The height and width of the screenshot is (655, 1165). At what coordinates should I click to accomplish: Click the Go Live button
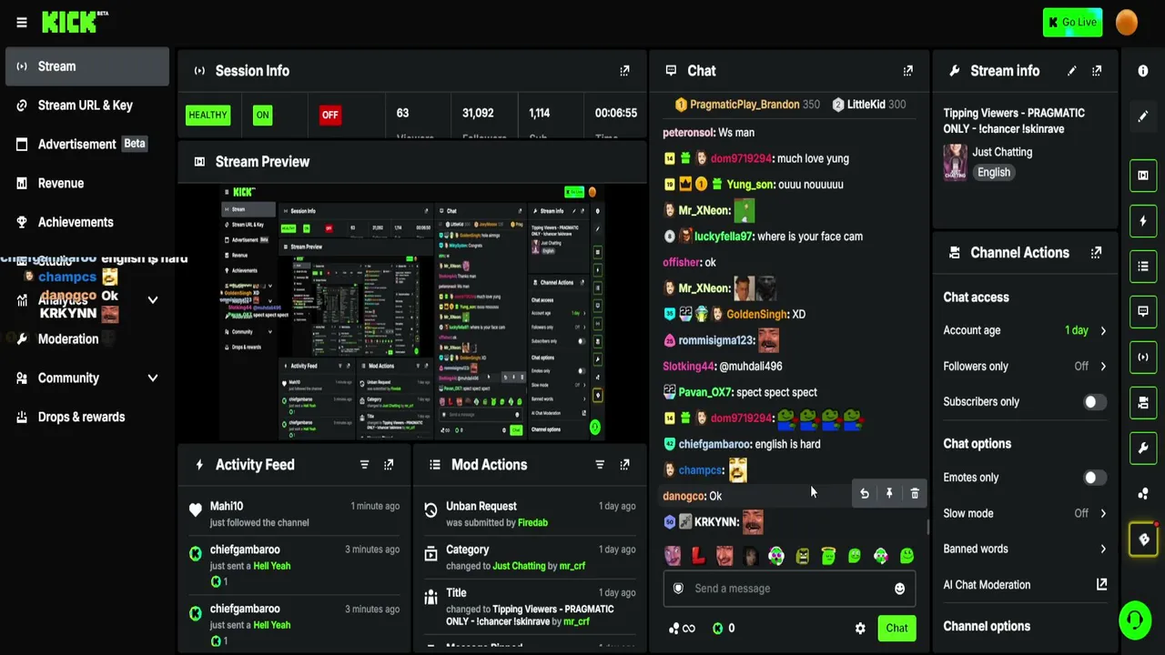(x=1072, y=23)
